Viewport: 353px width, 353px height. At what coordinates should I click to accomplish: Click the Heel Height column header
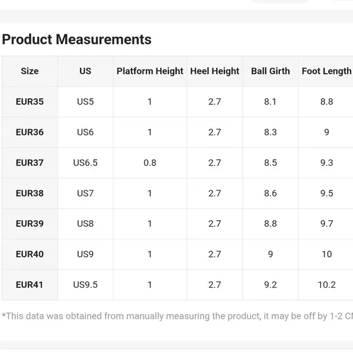(x=215, y=71)
